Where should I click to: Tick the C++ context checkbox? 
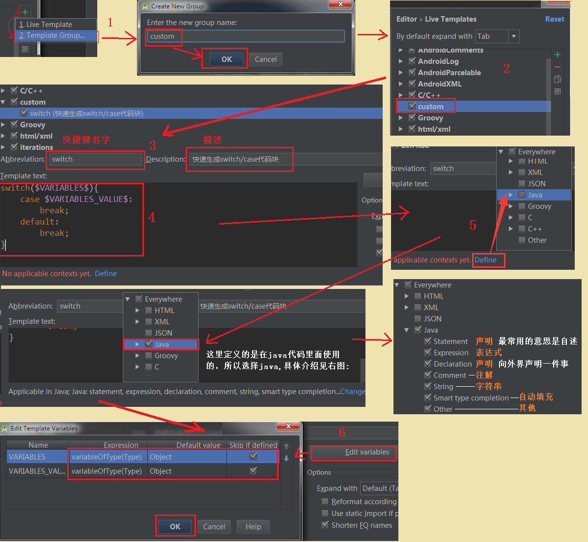[x=522, y=229]
